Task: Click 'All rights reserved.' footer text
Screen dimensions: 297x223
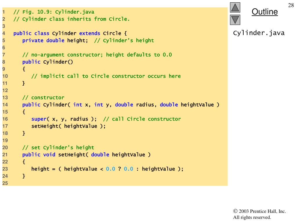Action: click(x=252, y=217)
